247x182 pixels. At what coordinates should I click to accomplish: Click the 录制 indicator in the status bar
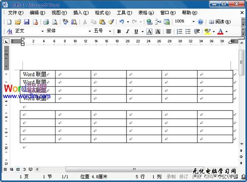(x=171, y=177)
